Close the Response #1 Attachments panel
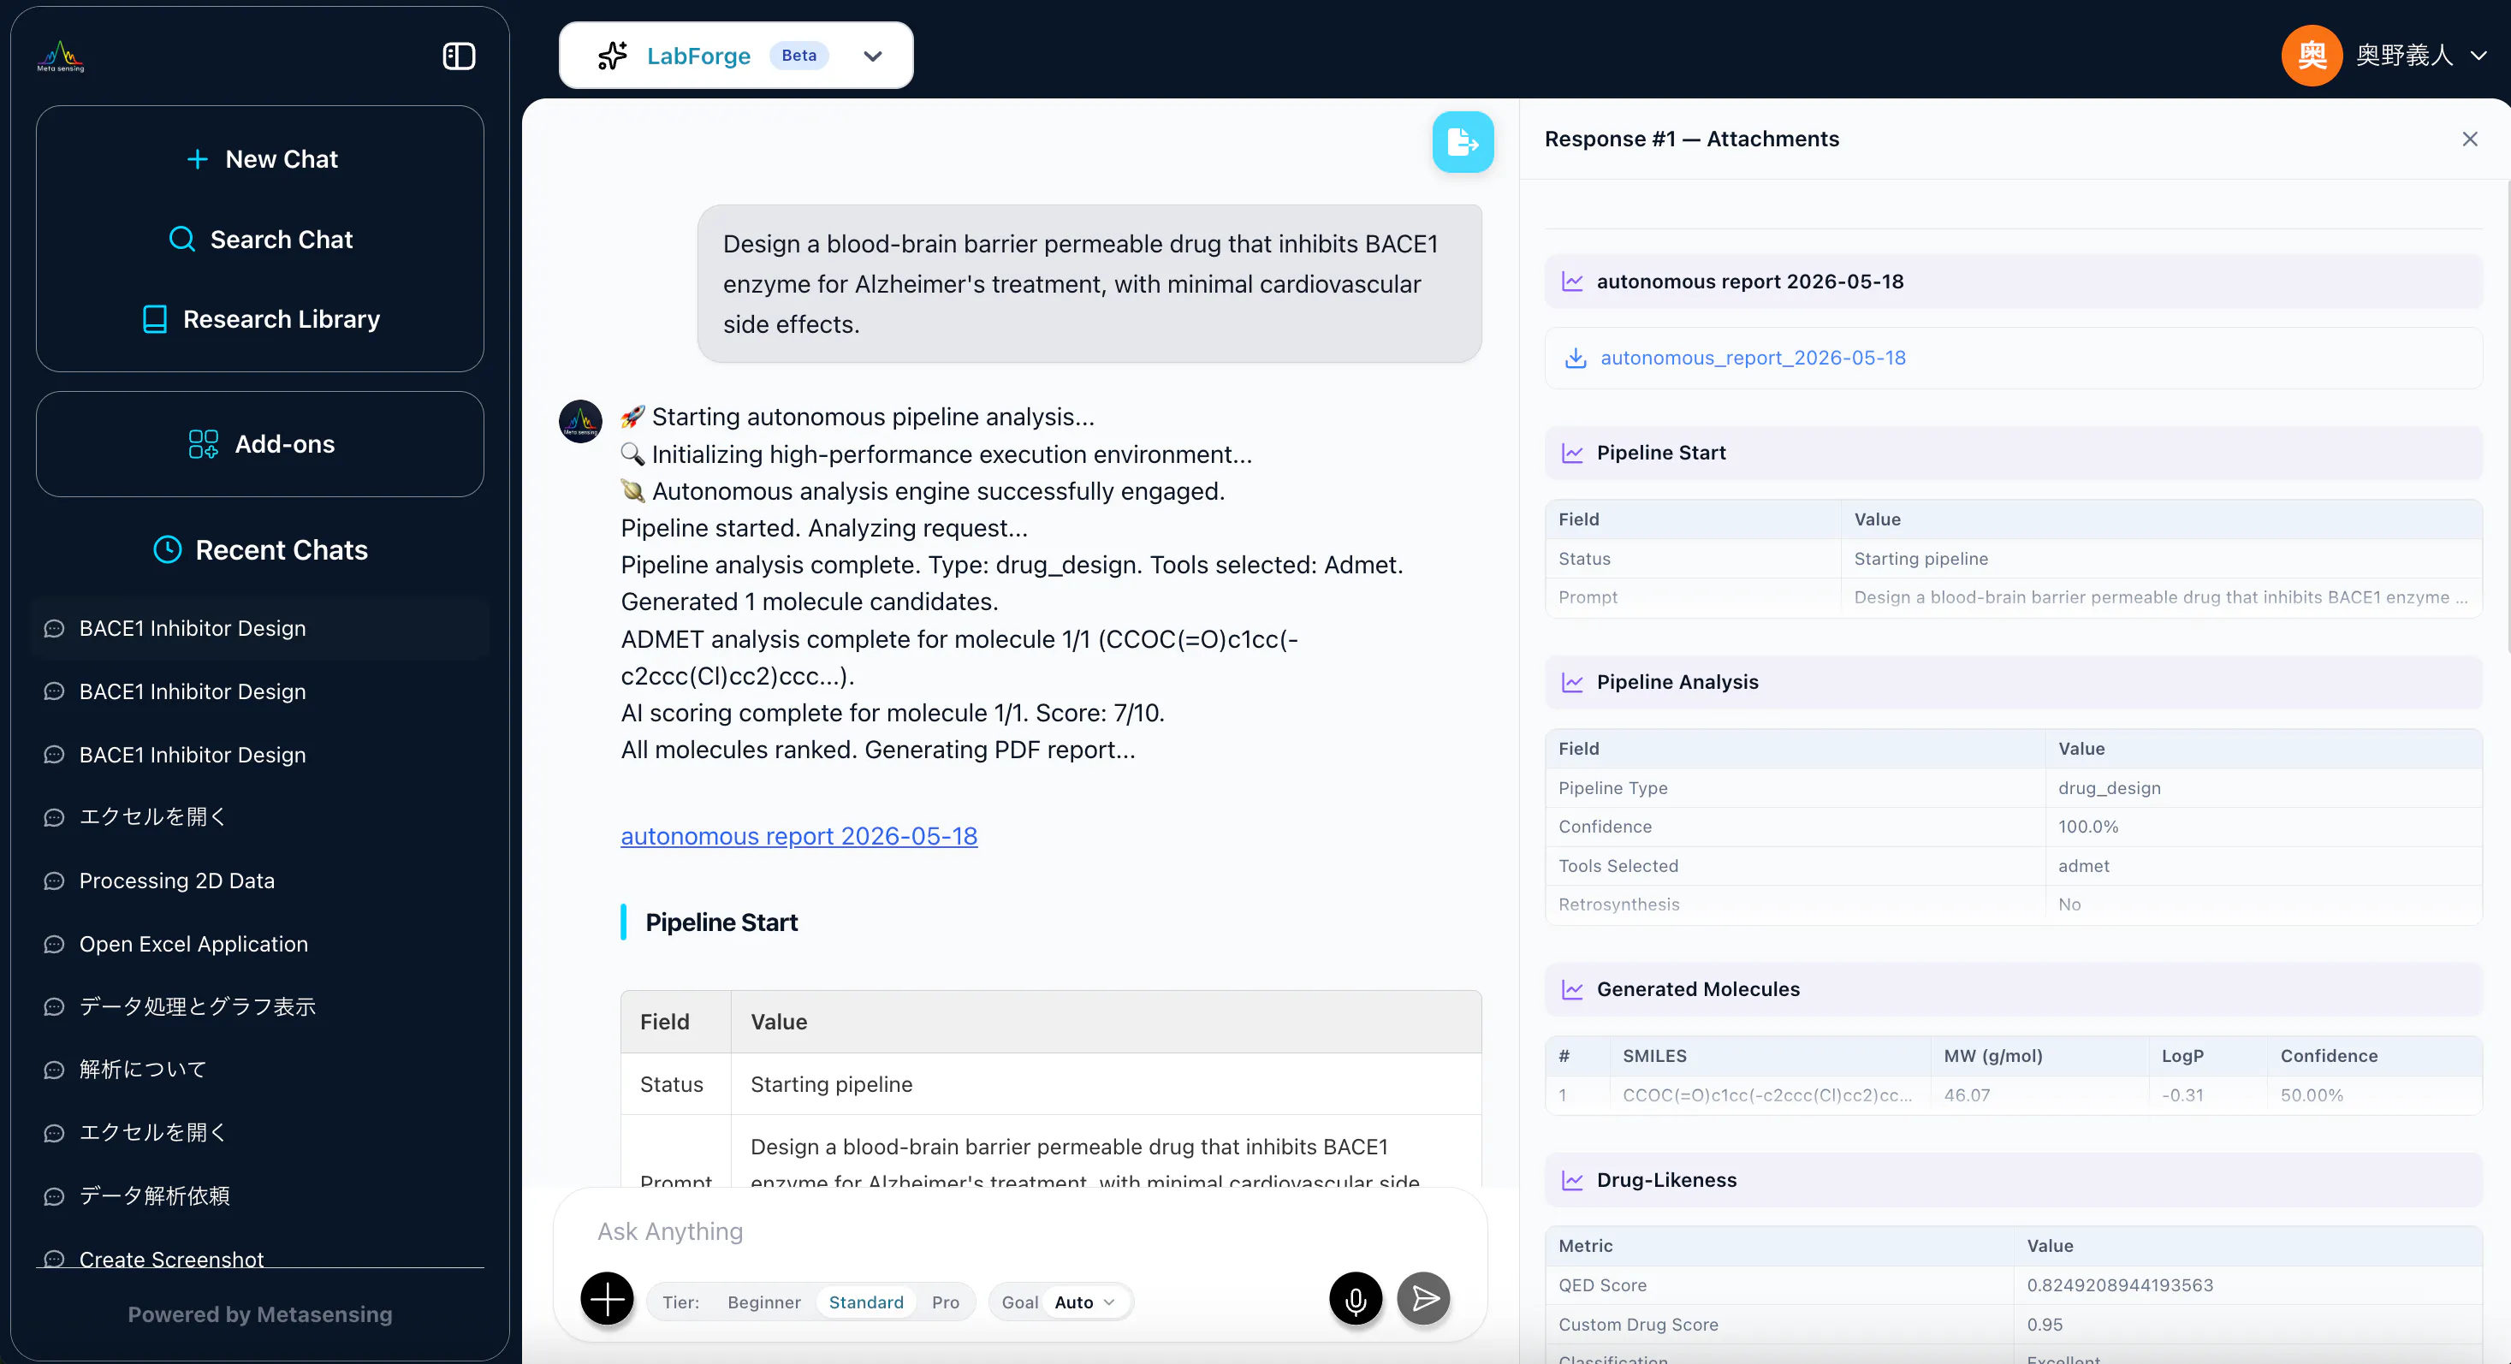The height and width of the screenshot is (1364, 2511). (2469, 139)
